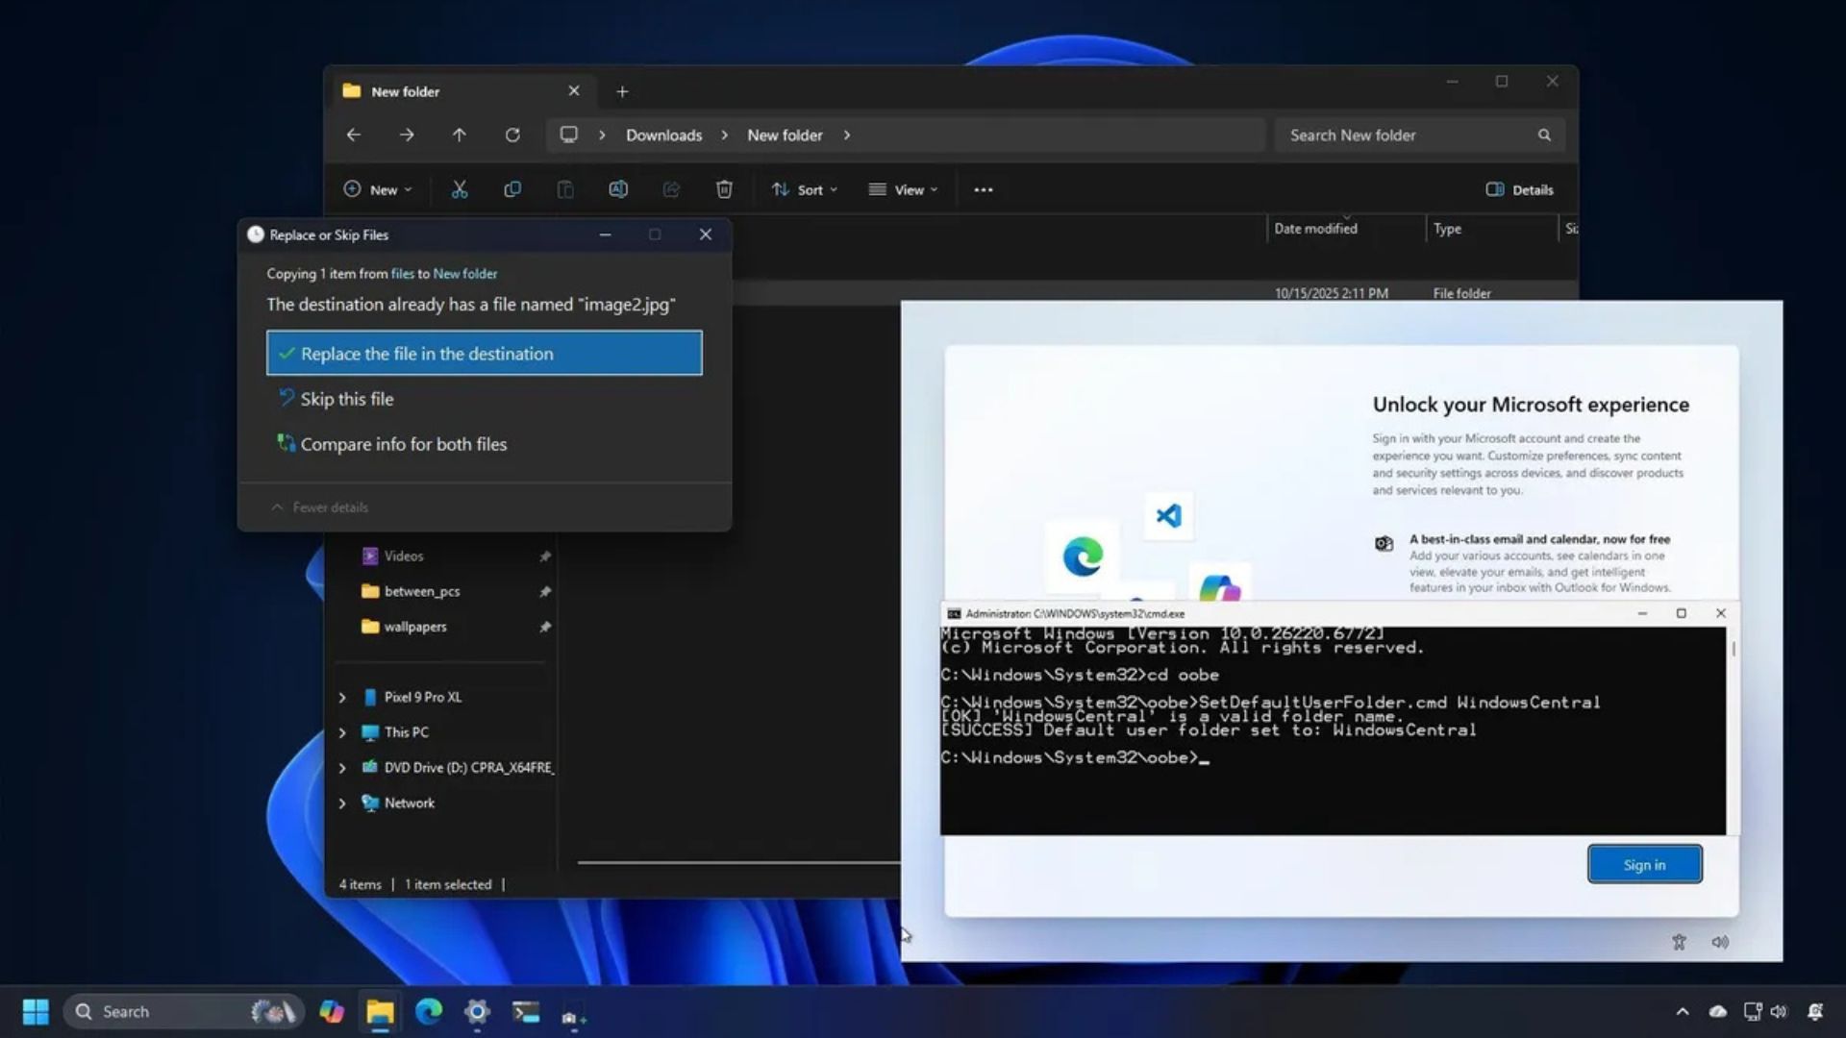The width and height of the screenshot is (1846, 1038).
Task: Click the New folder link in copy dialog
Action: pyautogui.click(x=465, y=274)
